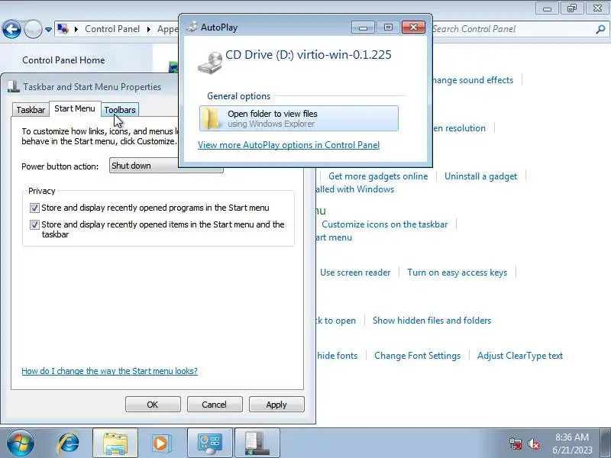Image resolution: width=611 pixels, height=458 pixels.
Task: Click the Forward arrow in Control Panel
Action: pyautogui.click(x=33, y=29)
